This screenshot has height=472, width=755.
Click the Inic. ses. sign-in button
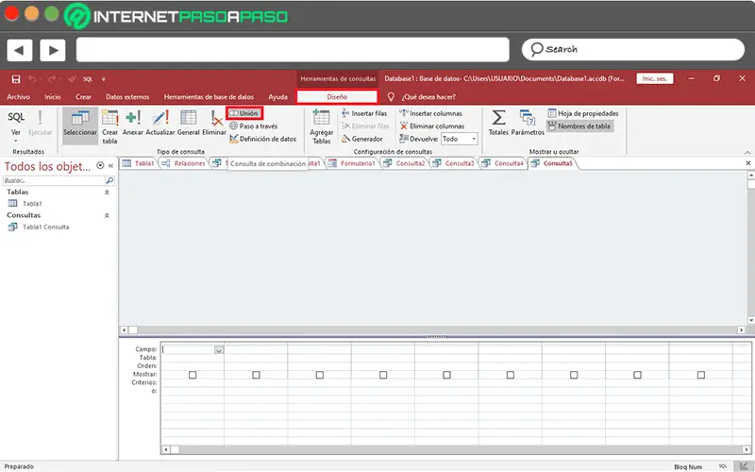(655, 78)
